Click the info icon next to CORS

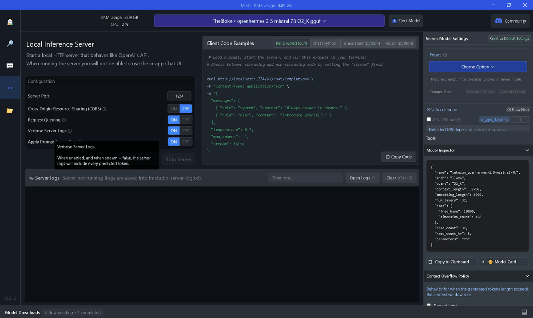pos(104,109)
